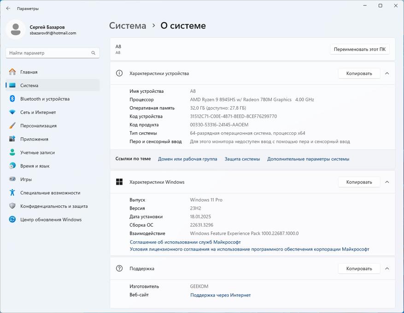Click the Найти параметр search field
The width and height of the screenshot is (404, 313).
[x=48, y=53]
